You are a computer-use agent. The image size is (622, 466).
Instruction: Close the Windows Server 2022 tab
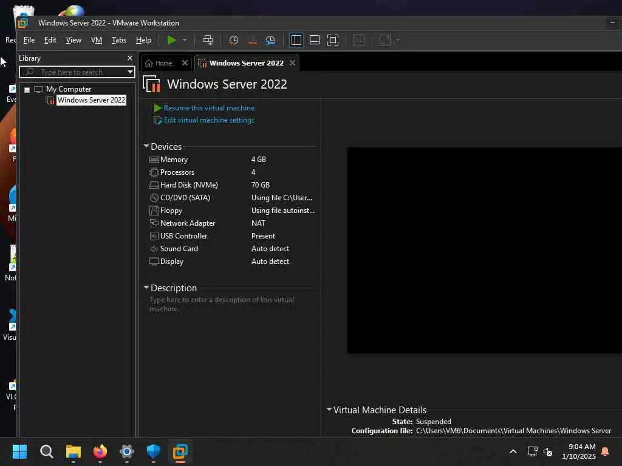click(x=292, y=63)
